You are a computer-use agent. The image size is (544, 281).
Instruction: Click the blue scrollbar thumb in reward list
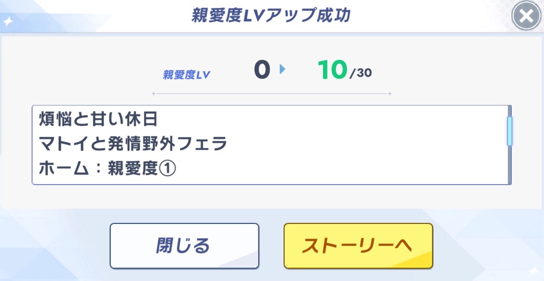[510, 131]
